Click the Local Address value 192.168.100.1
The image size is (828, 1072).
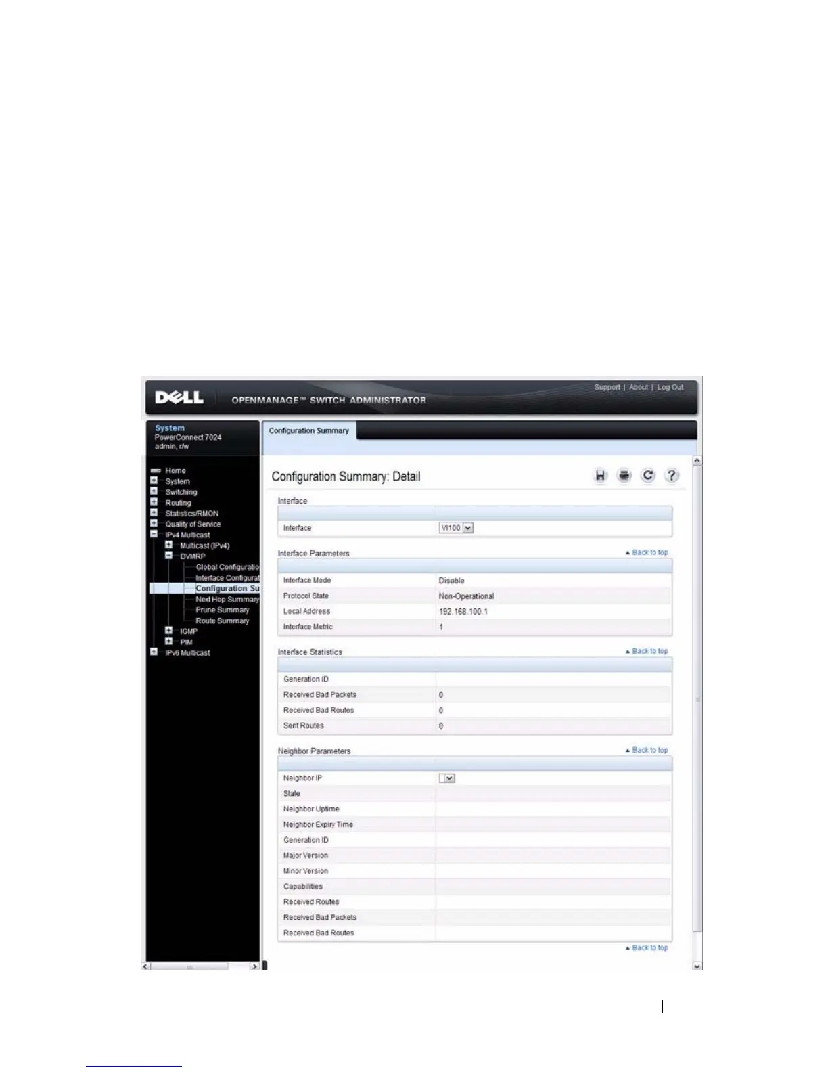(463, 612)
